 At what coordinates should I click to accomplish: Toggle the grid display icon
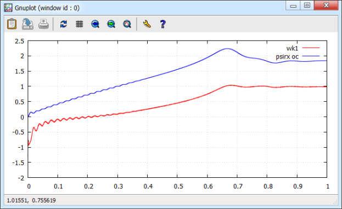[80, 24]
